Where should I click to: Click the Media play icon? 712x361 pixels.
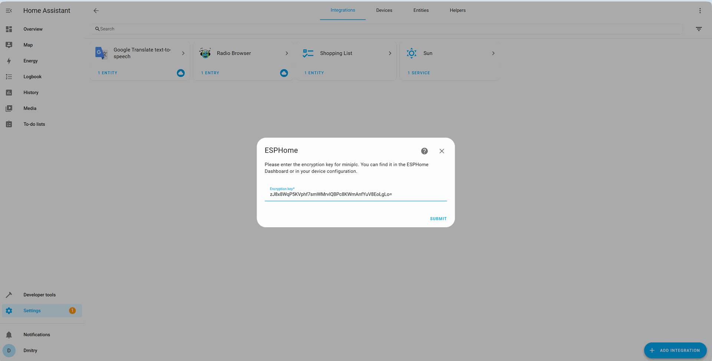(x=9, y=108)
